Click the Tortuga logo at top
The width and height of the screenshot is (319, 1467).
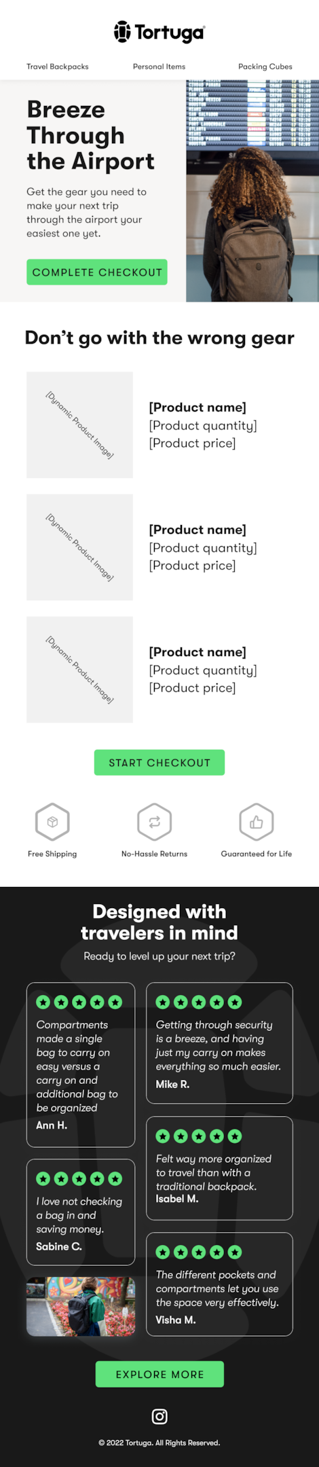[159, 32]
